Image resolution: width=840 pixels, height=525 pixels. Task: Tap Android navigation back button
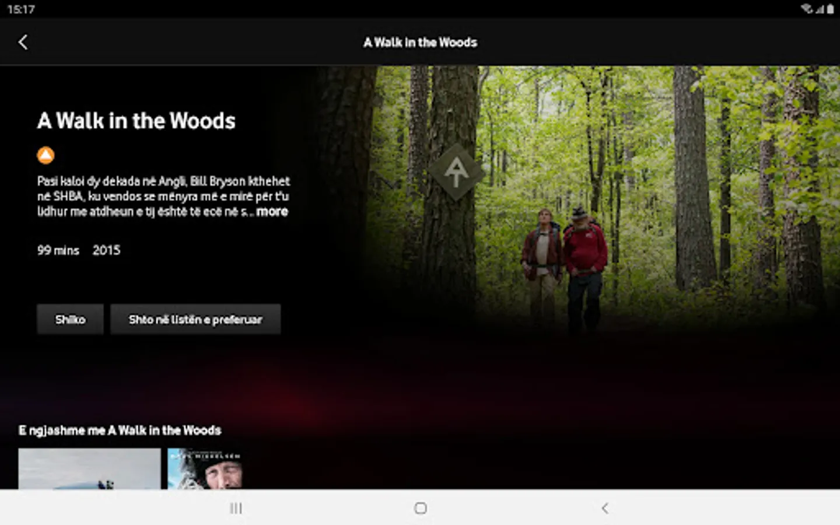605,508
